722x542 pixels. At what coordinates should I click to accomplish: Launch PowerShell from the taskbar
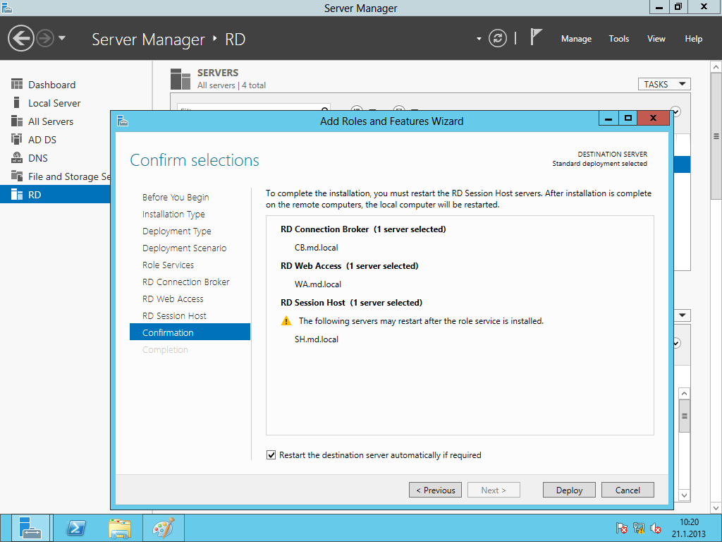click(x=76, y=528)
